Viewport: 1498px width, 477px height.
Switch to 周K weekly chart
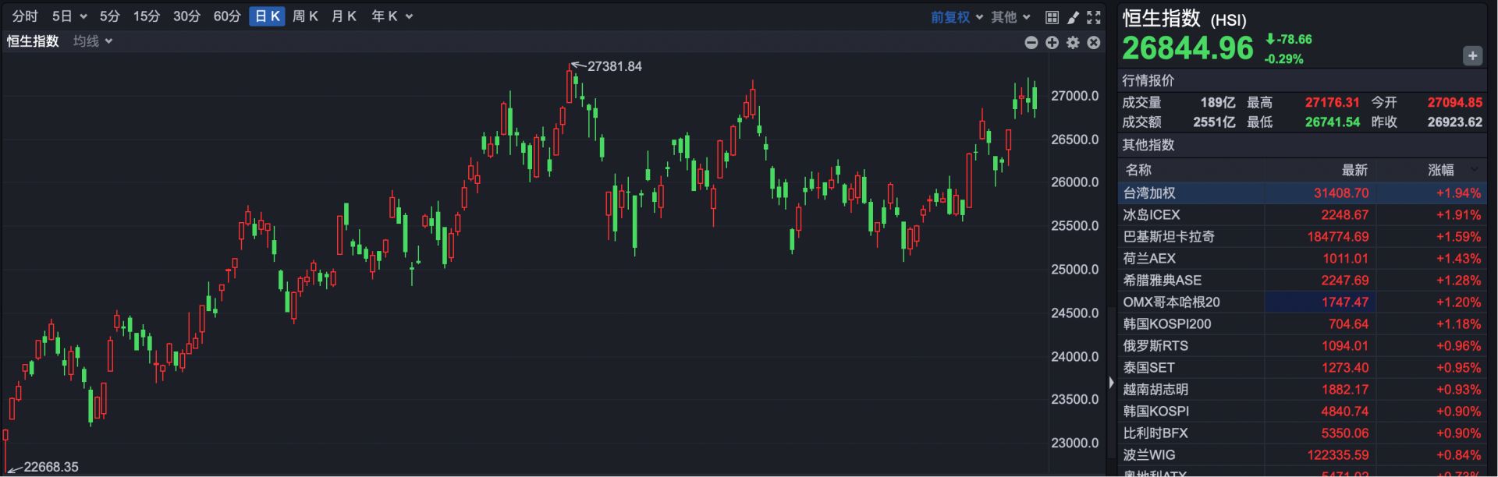point(305,16)
